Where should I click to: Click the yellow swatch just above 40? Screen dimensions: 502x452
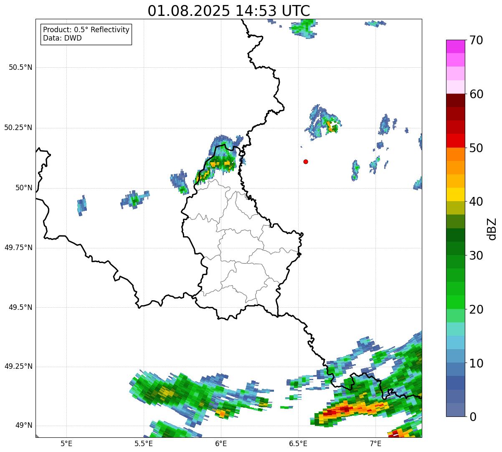[x=455, y=194]
